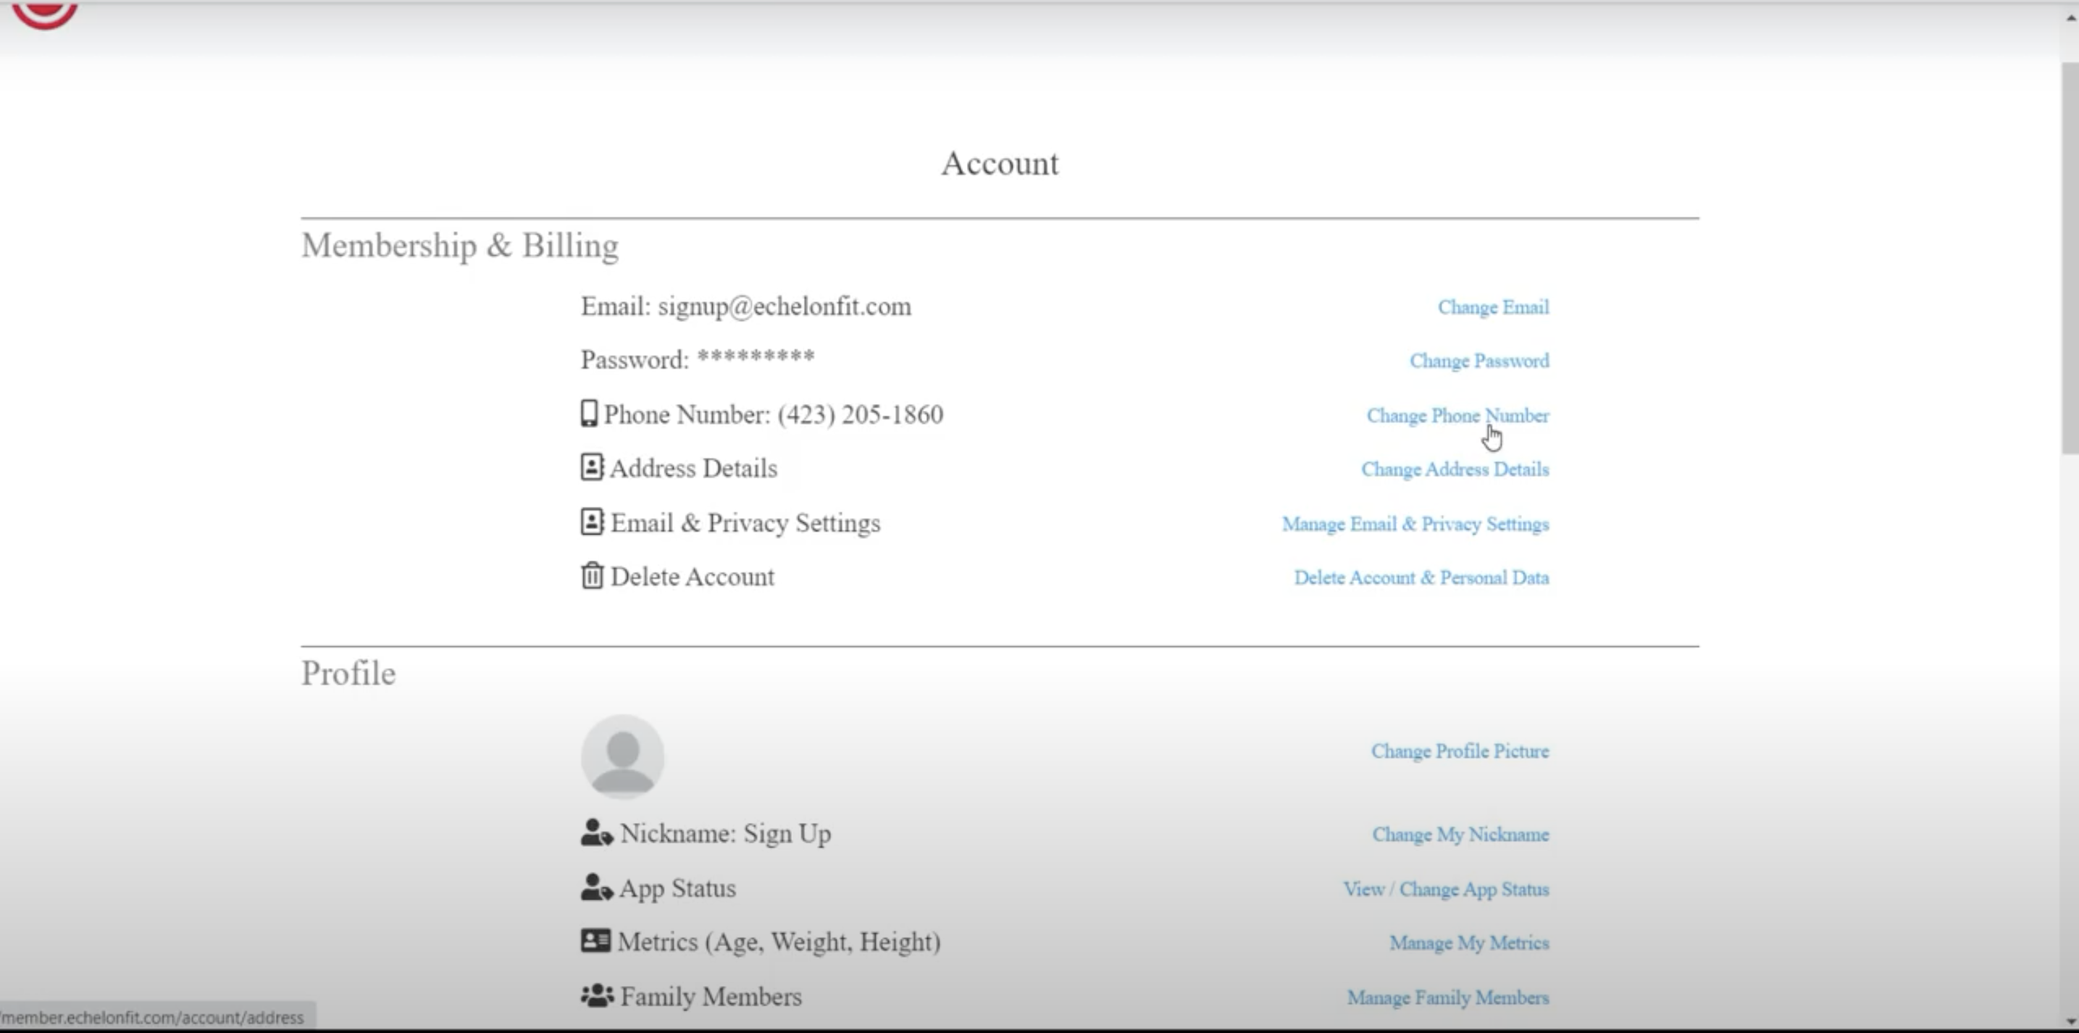This screenshot has width=2079, height=1033.
Task: Click the group icon beside Family Members
Action: click(597, 995)
